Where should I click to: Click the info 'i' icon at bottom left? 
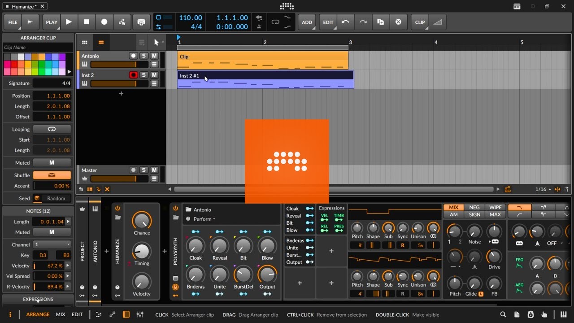[10, 314]
